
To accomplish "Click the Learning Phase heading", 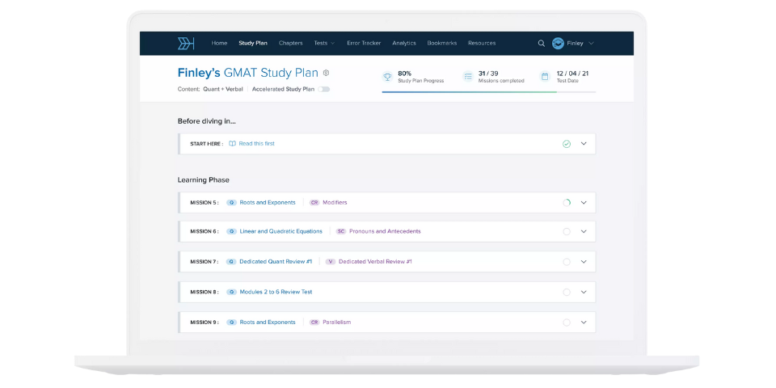I will [x=204, y=180].
